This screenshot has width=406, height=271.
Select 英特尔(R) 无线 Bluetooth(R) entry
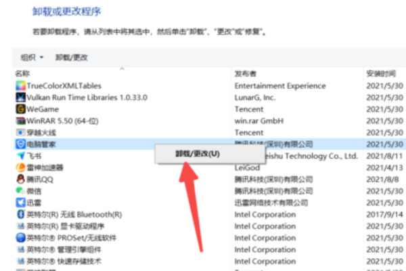(x=74, y=215)
